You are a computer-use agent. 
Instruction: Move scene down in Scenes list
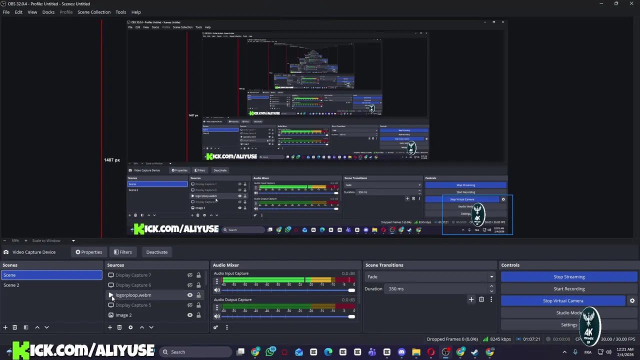[x=46, y=327]
